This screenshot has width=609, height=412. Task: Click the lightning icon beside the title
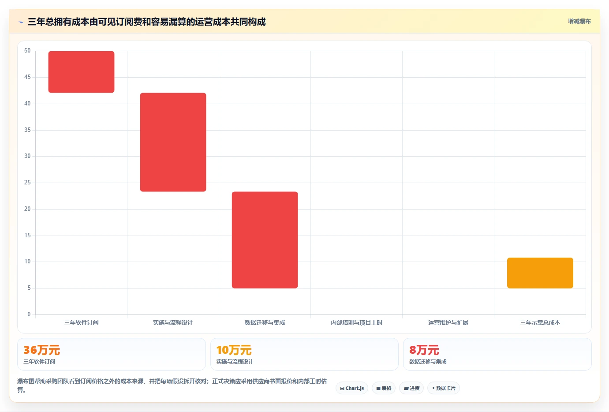pyautogui.click(x=21, y=22)
